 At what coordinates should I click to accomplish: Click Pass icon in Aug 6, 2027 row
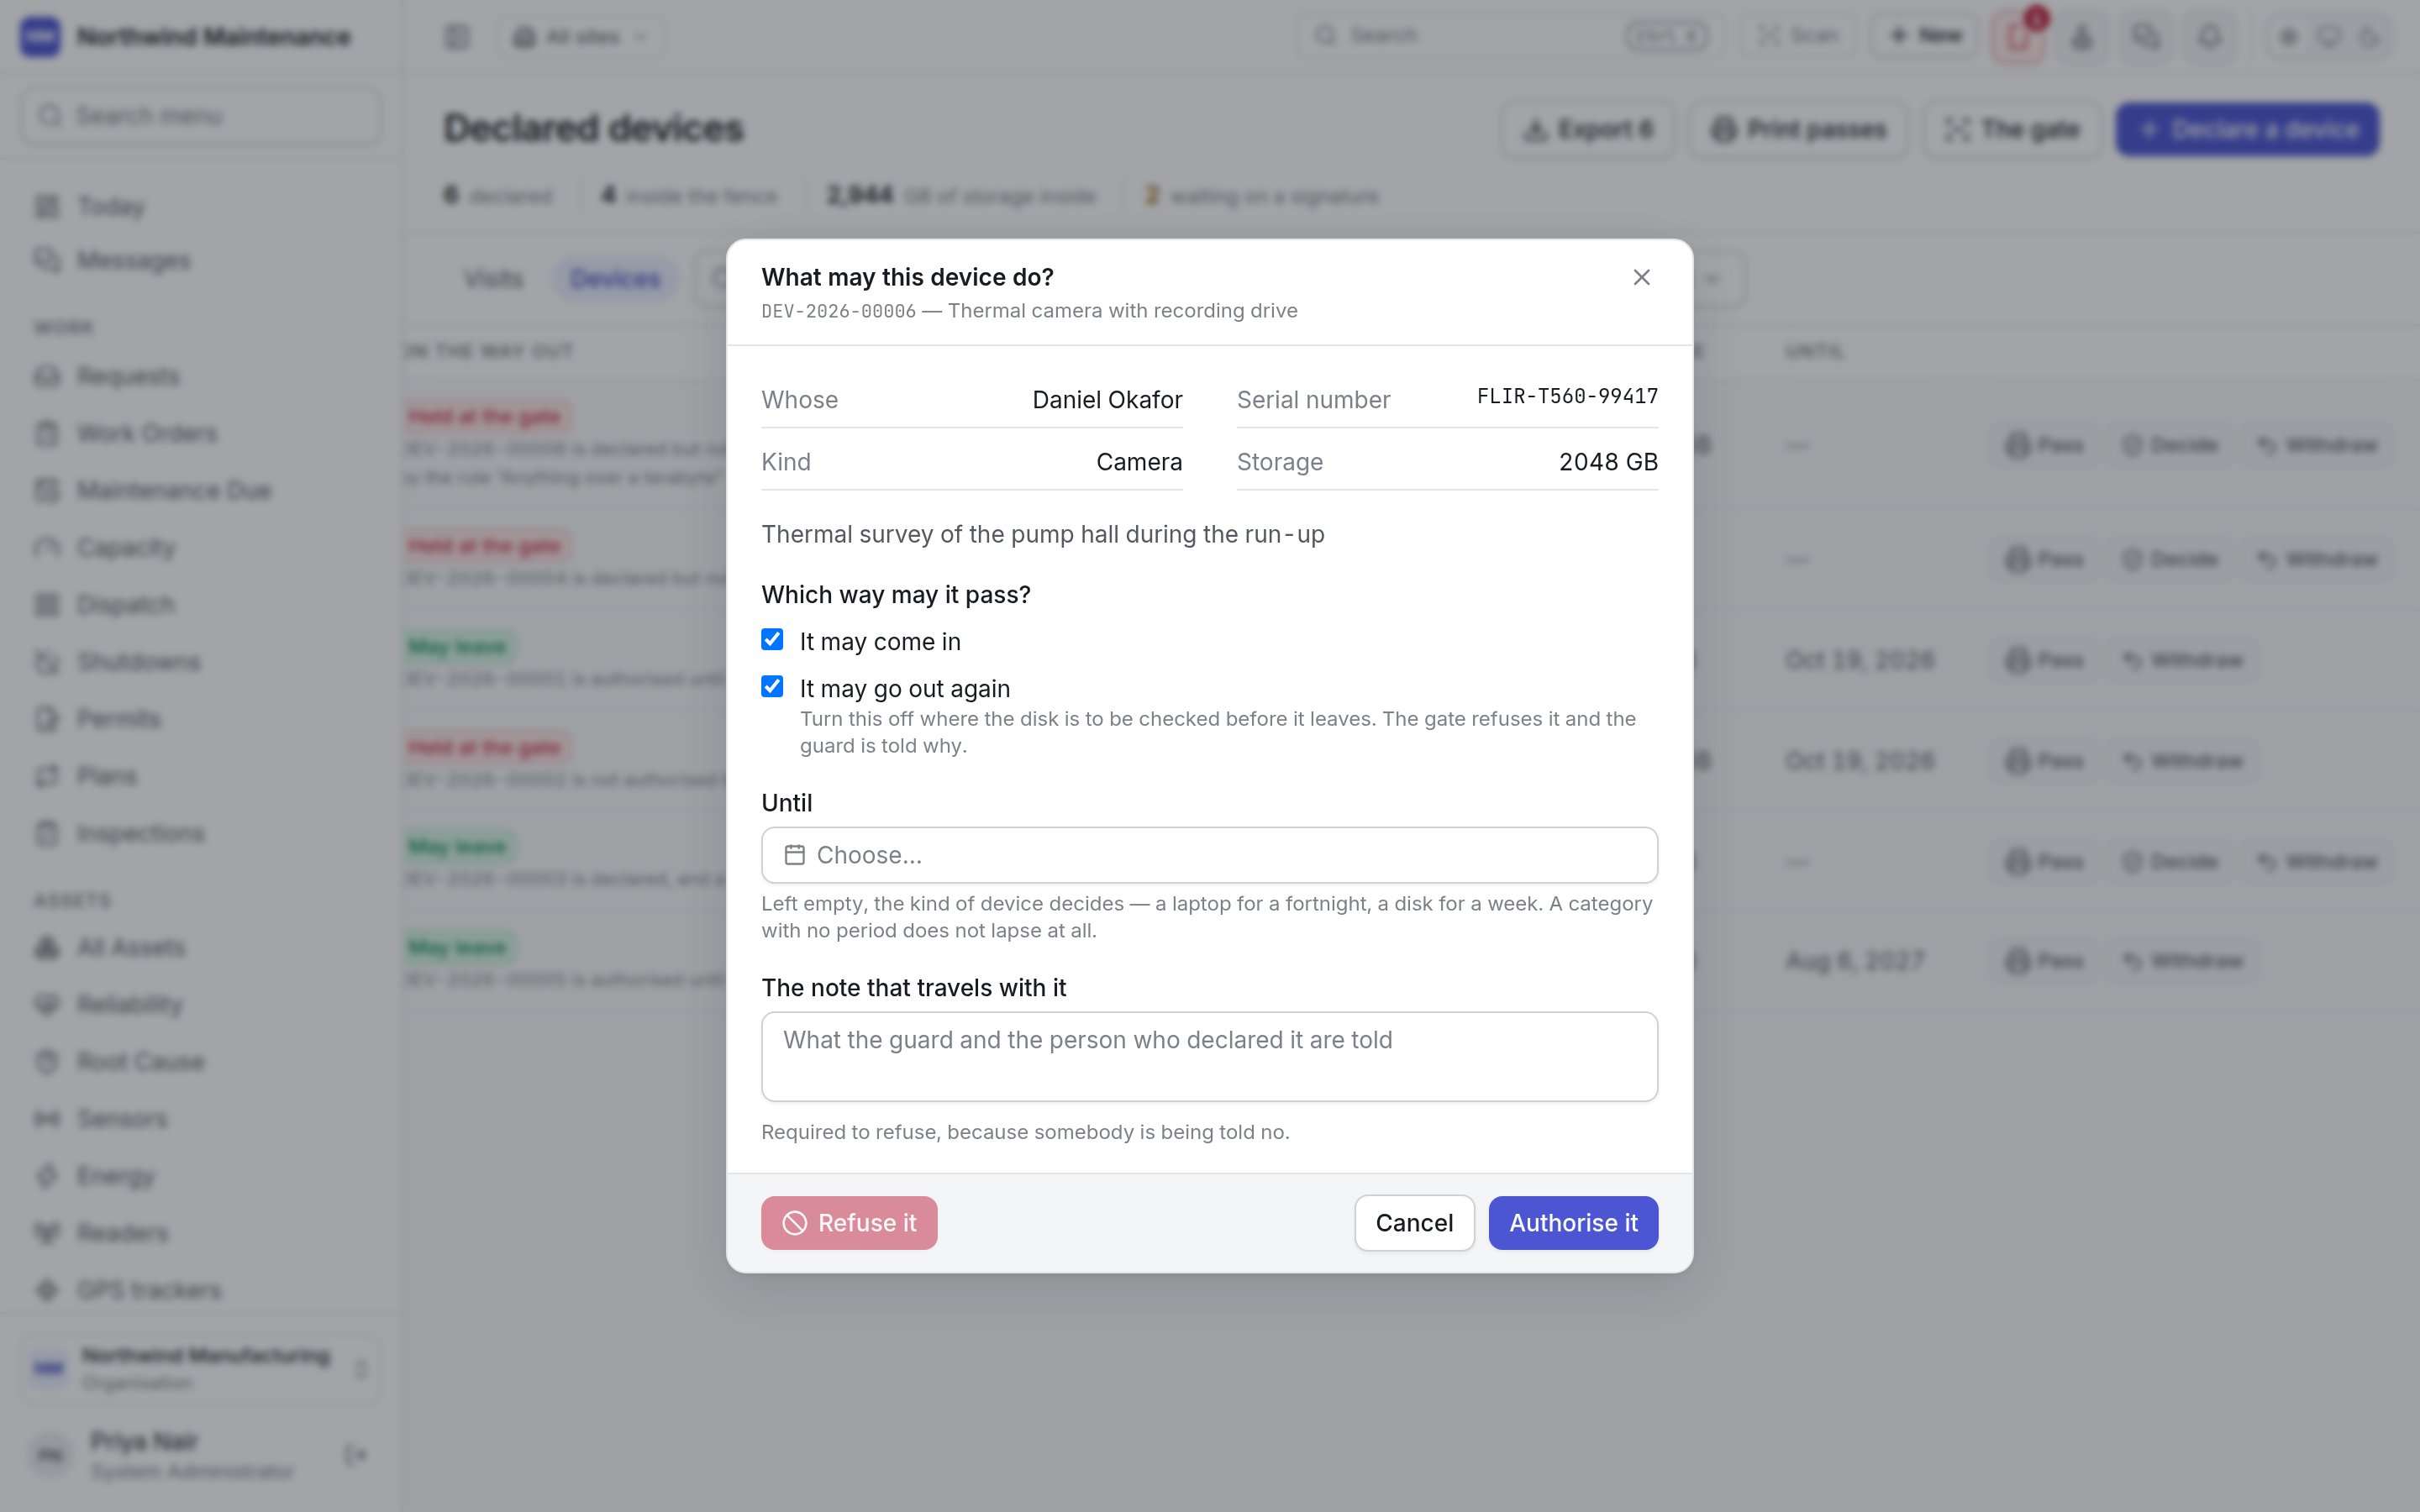2017,962
